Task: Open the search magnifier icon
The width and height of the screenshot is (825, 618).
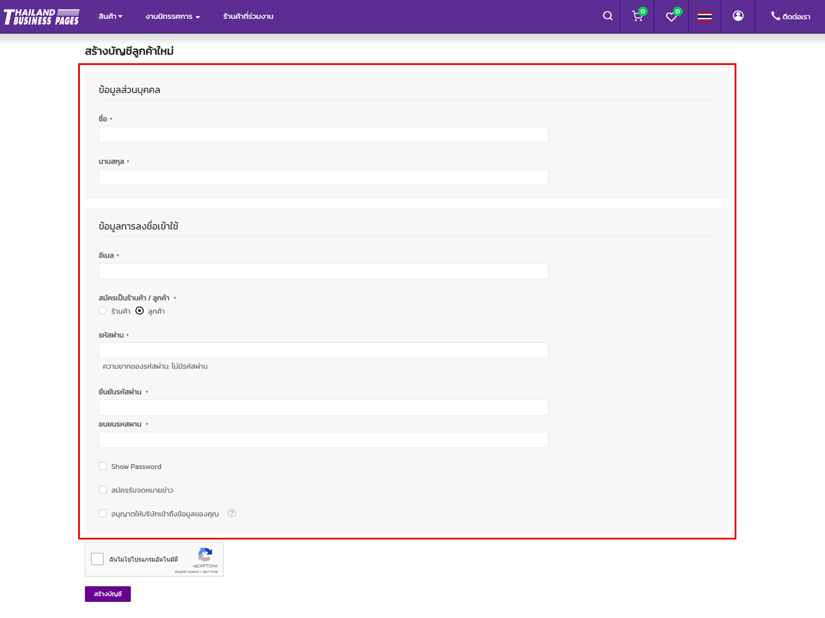Action: (607, 16)
